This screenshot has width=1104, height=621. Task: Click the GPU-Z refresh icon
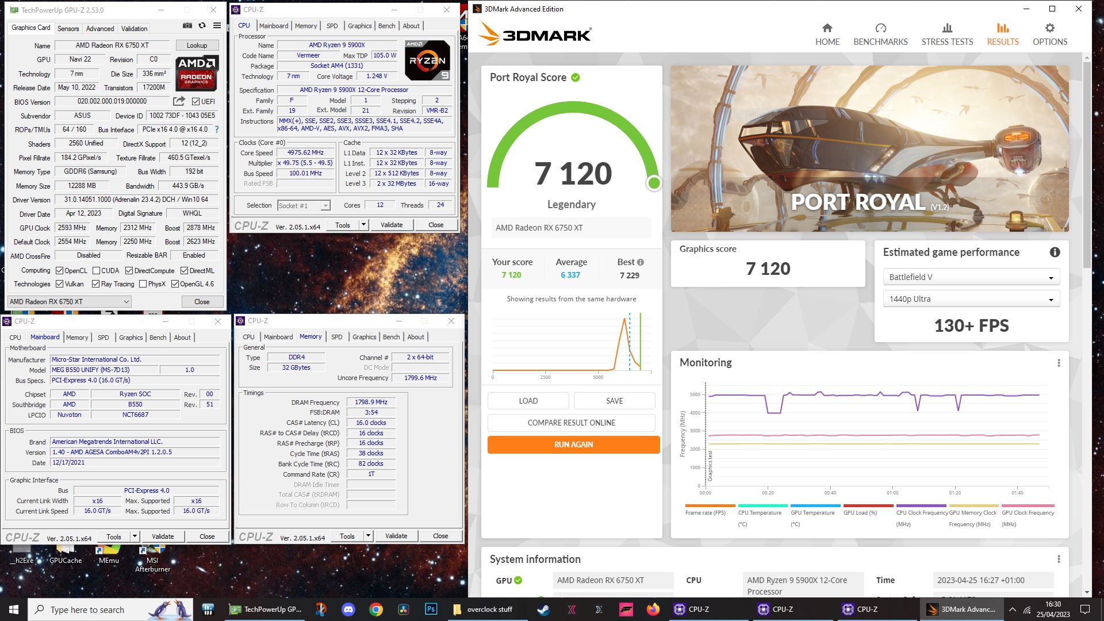click(202, 26)
